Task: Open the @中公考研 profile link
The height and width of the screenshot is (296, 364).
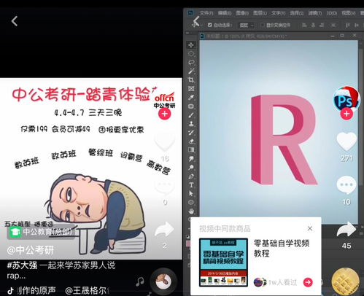Action: pos(31,250)
